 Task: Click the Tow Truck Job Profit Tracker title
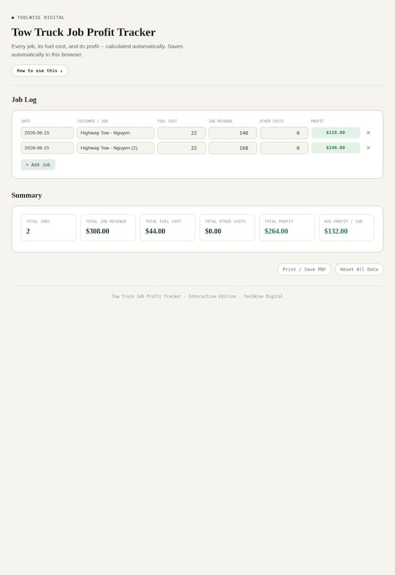point(84,33)
